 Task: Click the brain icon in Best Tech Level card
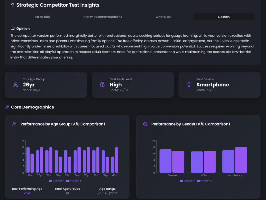102,85
